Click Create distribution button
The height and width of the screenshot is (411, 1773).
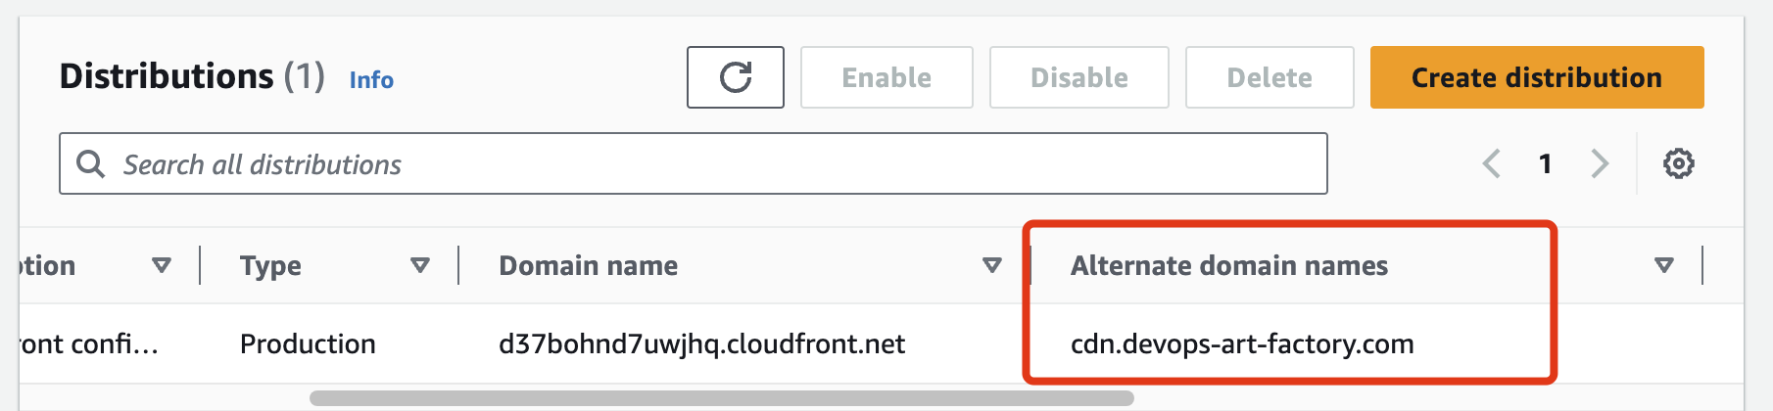(x=1537, y=77)
